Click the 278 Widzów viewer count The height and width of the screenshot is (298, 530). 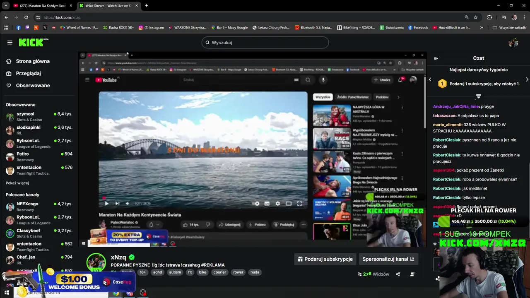tap(373, 274)
